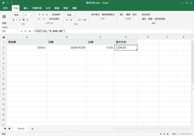This screenshot has width=194, height=136.
Task: Click the zoom slider track
Action: 185,134
